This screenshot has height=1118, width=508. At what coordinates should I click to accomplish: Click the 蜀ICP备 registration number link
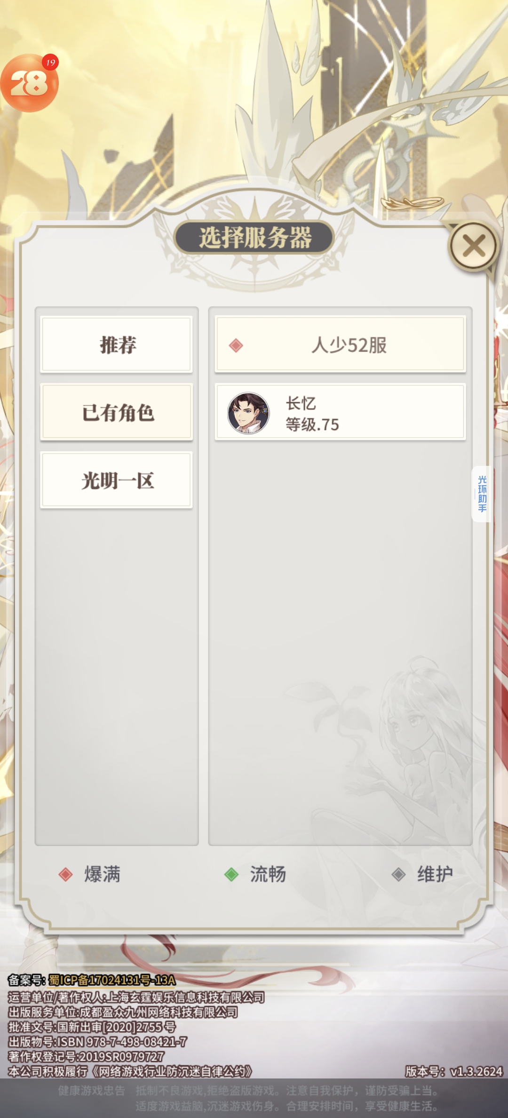[x=112, y=980]
